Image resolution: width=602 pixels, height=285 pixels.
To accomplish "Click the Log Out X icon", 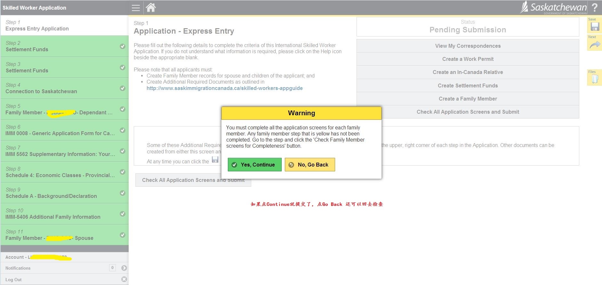I will tap(124, 279).
